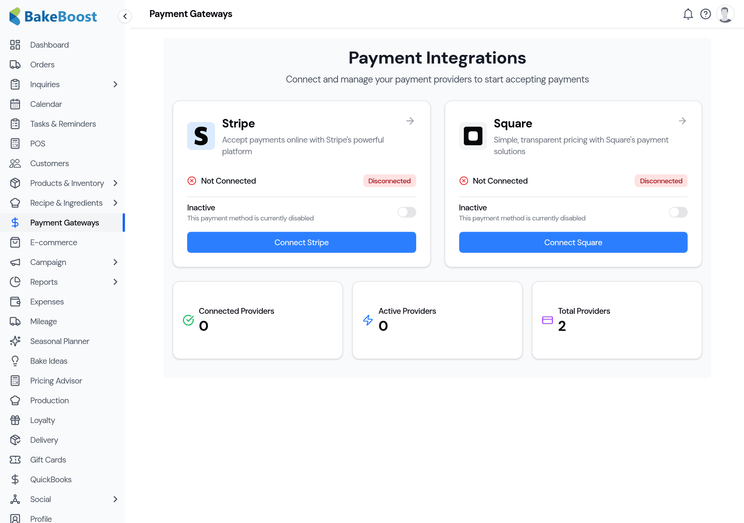Click Square's Not Connected status text

tap(500, 181)
